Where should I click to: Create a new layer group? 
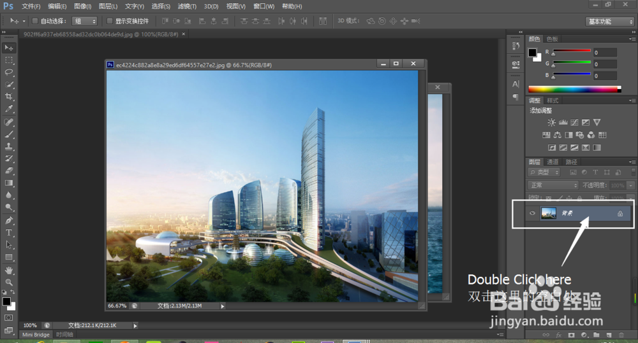click(x=596, y=335)
